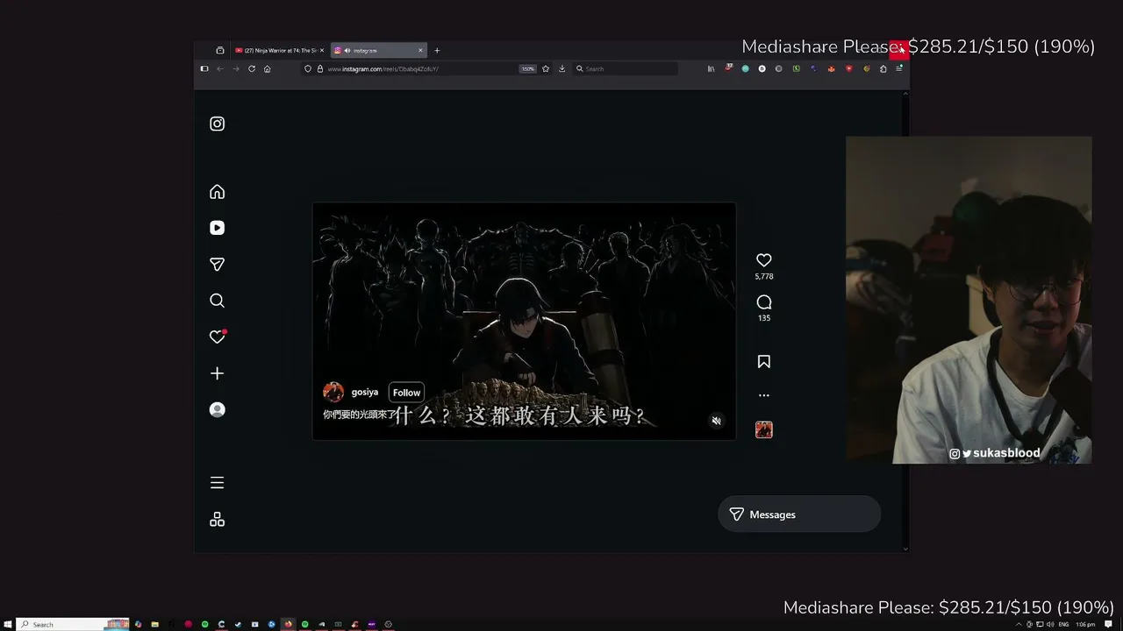Open the browser application menu

click(x=899, y=68)
